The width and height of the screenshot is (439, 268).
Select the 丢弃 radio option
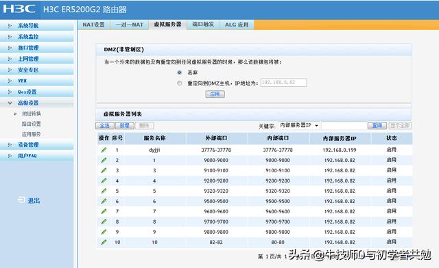pos(180,72)
